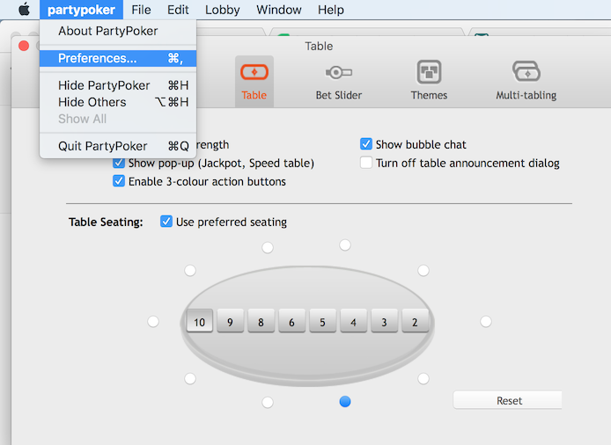Choose Quit PartyPoker from the menu

118,146
